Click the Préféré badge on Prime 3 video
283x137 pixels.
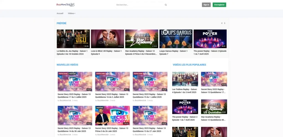tap(100, 108)
